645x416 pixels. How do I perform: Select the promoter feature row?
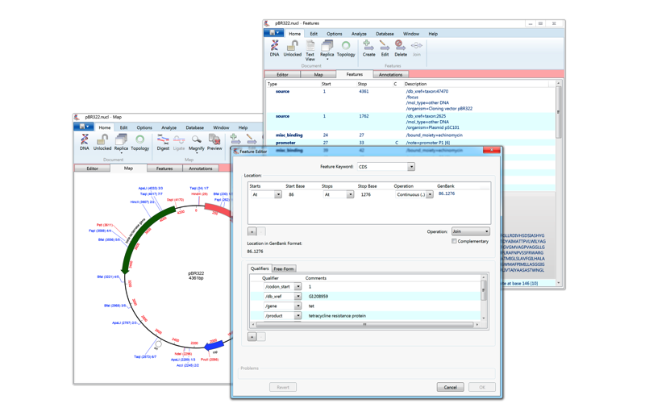point(411,143)
